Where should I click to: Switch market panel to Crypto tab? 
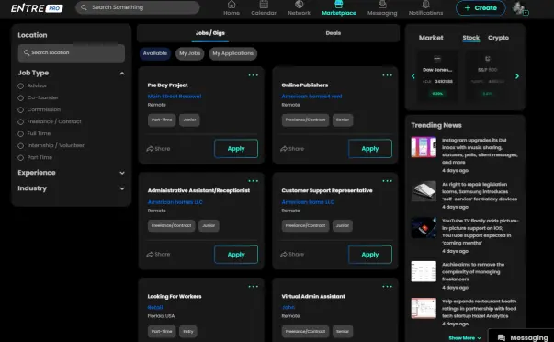coord(498,38)
